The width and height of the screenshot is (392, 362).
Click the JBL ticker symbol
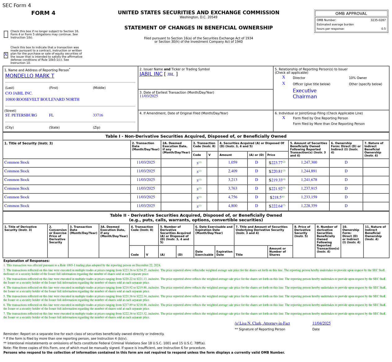(171, 74)
